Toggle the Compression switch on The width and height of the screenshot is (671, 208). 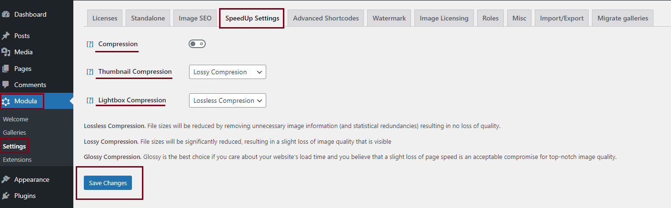[197, 44]
